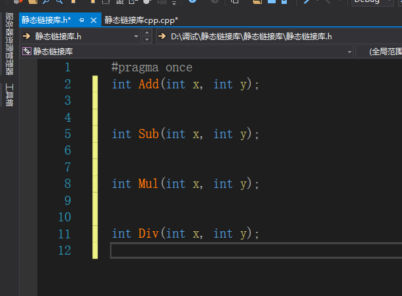Open the 服务器资源管理器 side panel
The width and height of the screenshot is (402, 296).
click(x=9, y=43)
